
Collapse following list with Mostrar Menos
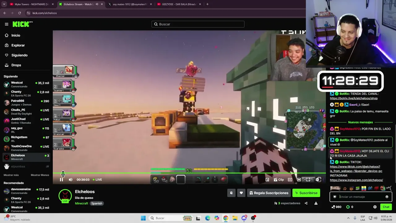click(x=40, y=175)
